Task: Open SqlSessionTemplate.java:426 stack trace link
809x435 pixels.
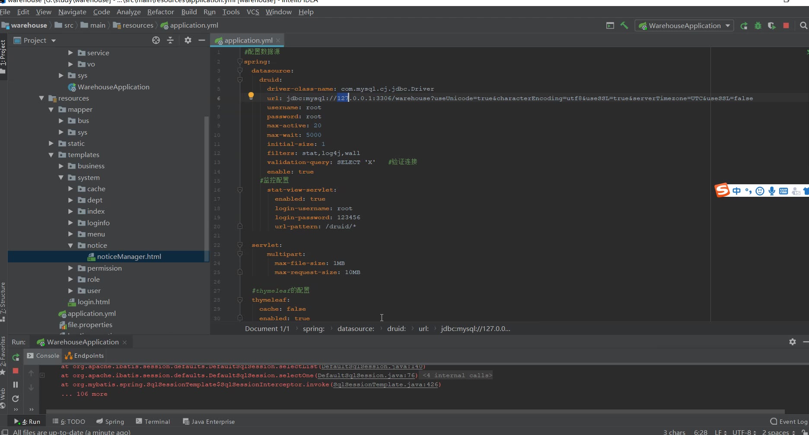Action: tap(385, 385)
